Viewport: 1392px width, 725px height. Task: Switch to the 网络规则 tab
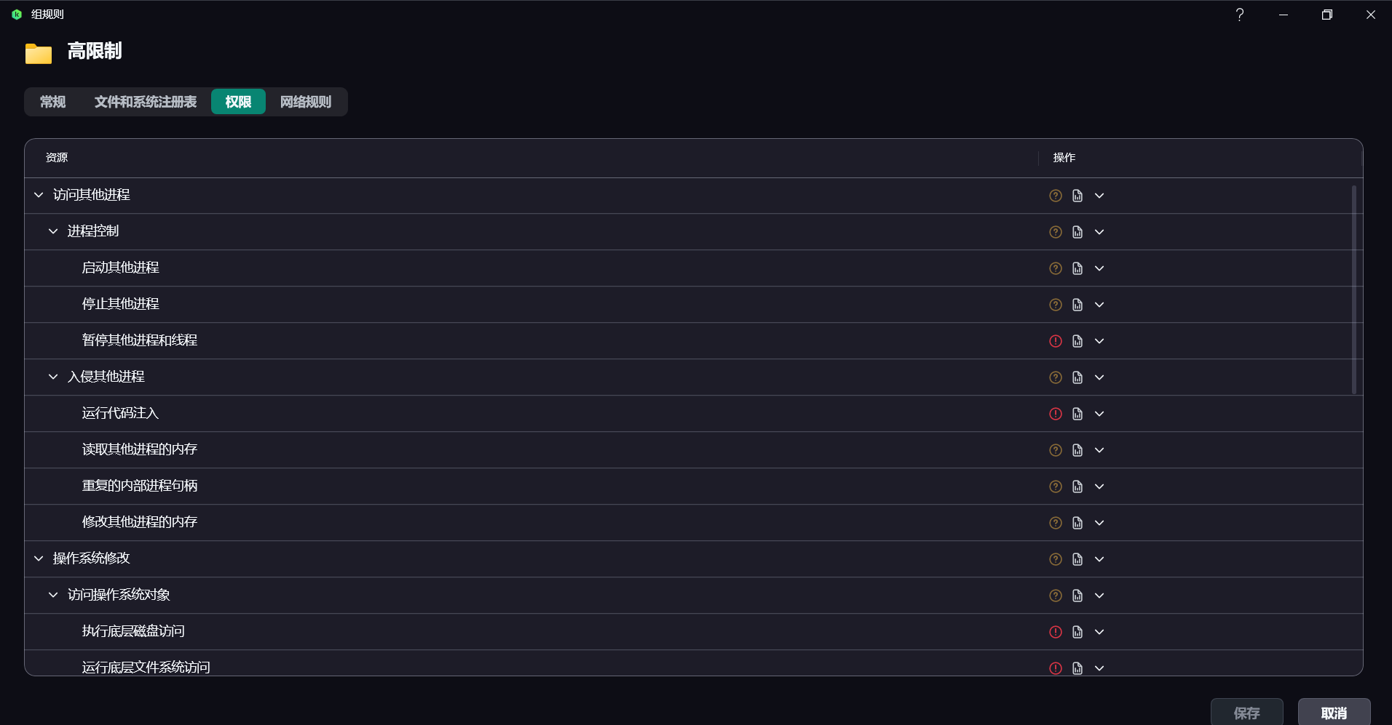pos(306,102)
